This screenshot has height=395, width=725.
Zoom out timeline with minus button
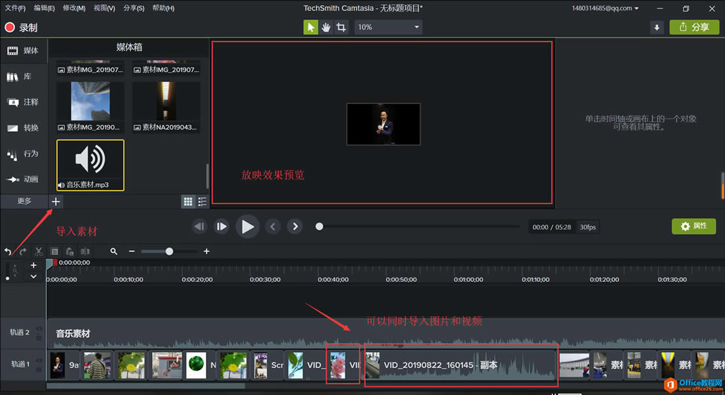[132, 251]
